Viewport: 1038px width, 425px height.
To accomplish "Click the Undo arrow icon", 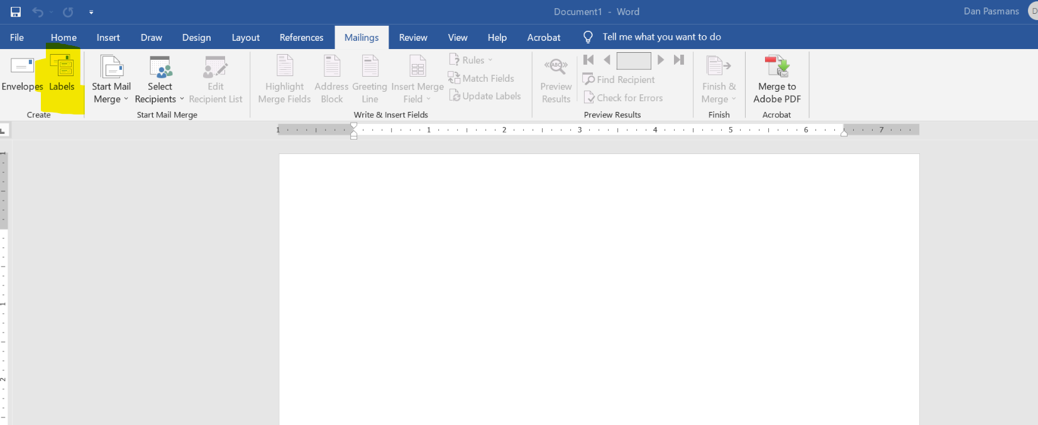I will [x=38, y=12].
